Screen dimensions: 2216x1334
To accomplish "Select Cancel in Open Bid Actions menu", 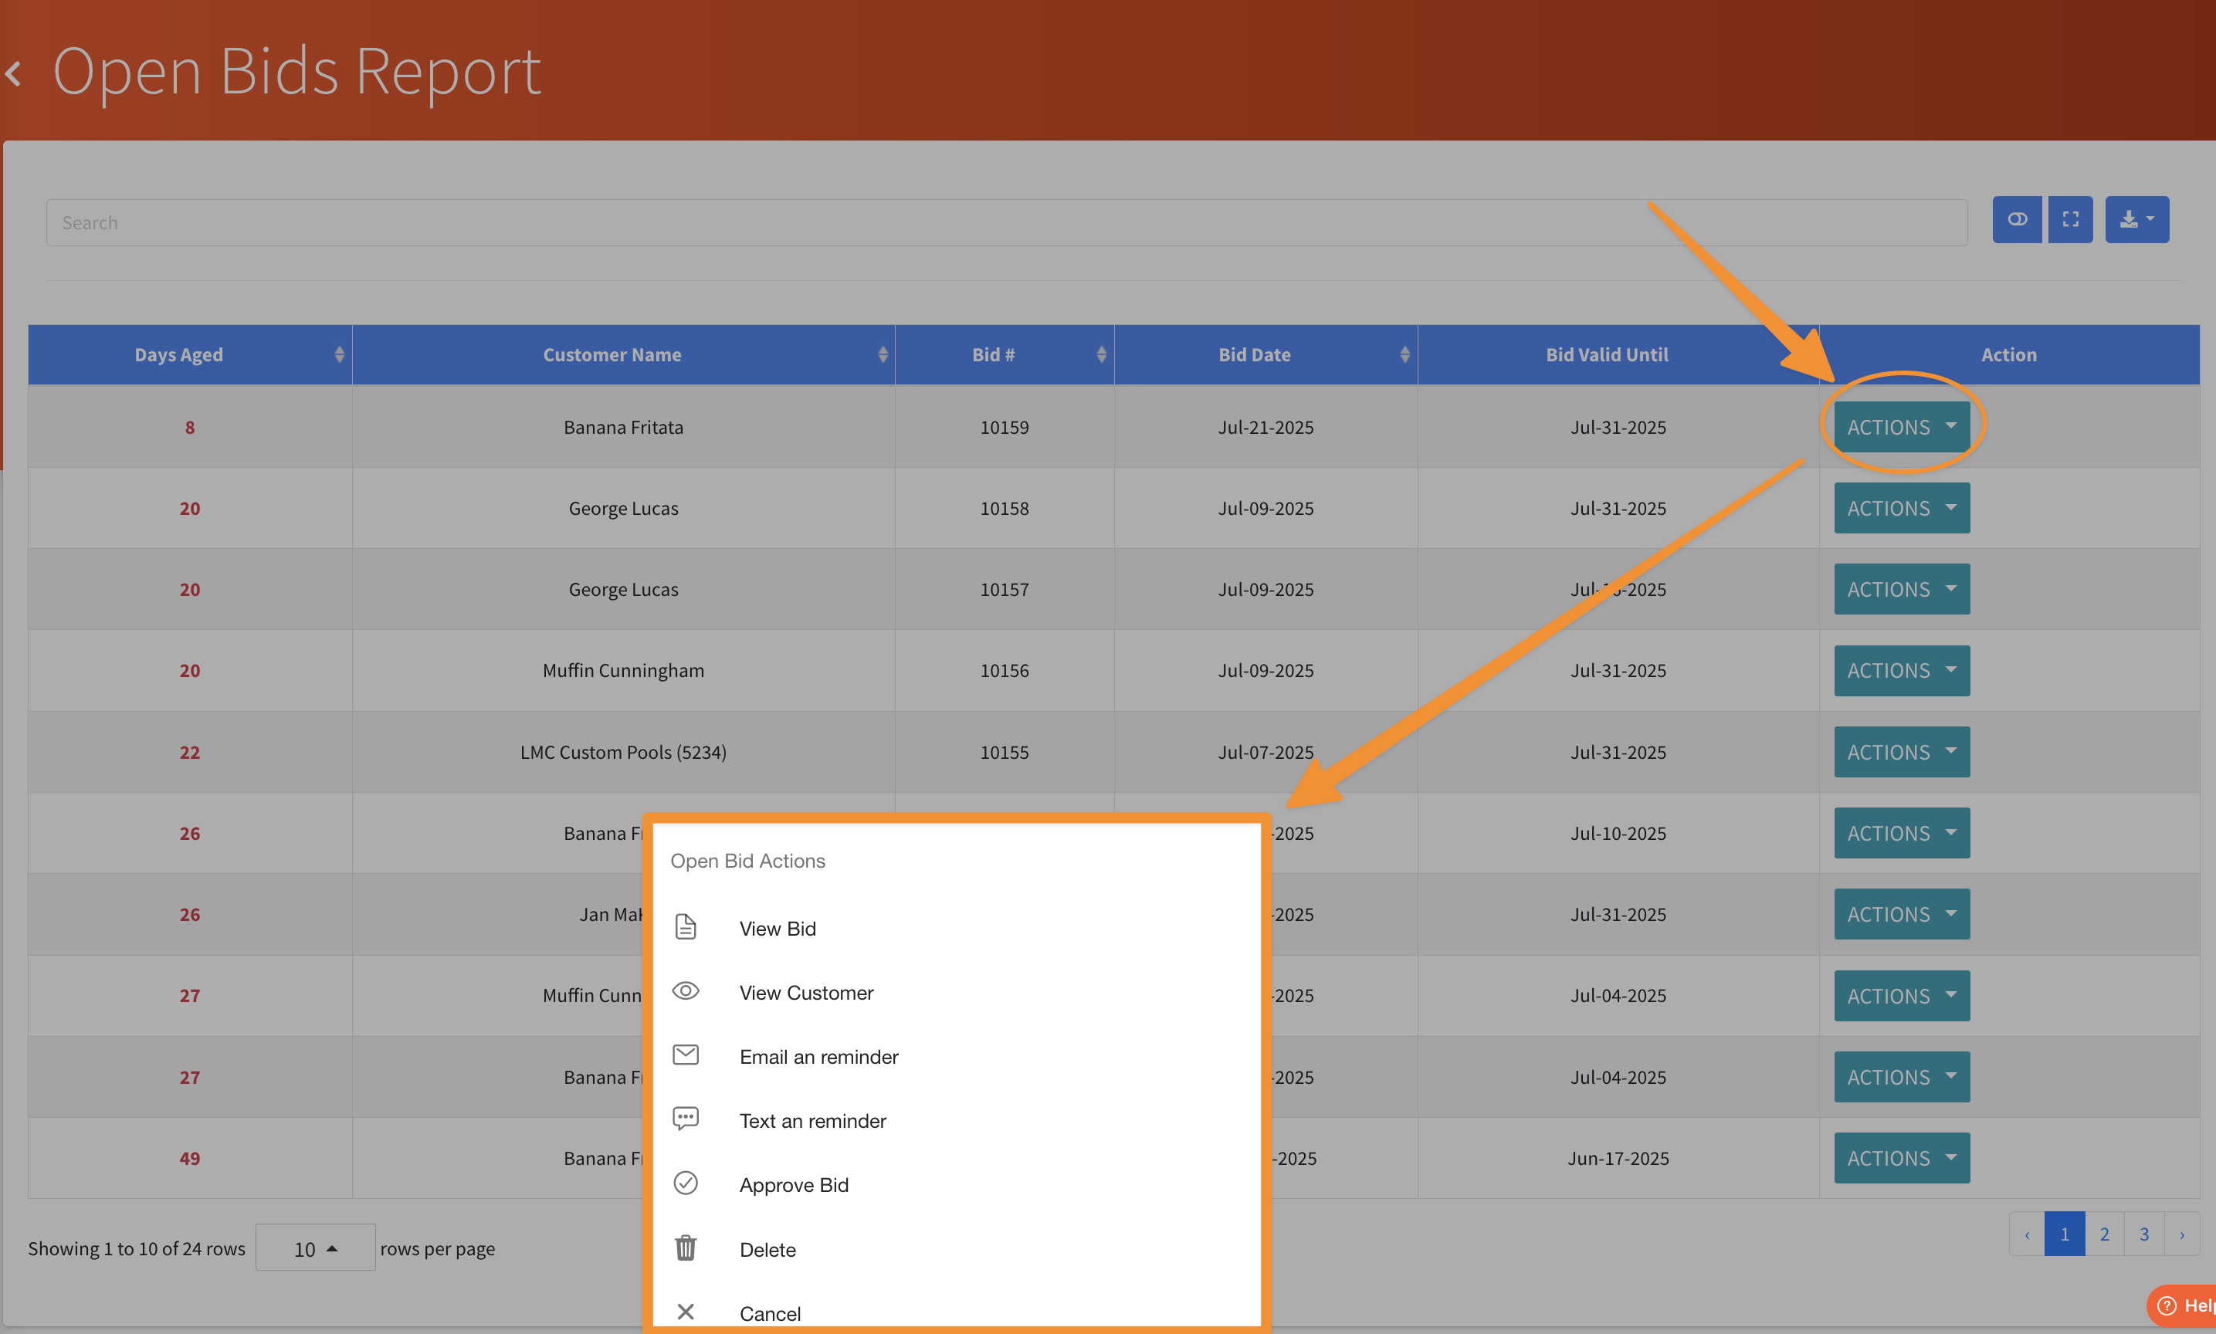I will click(x=770, y=1313).
